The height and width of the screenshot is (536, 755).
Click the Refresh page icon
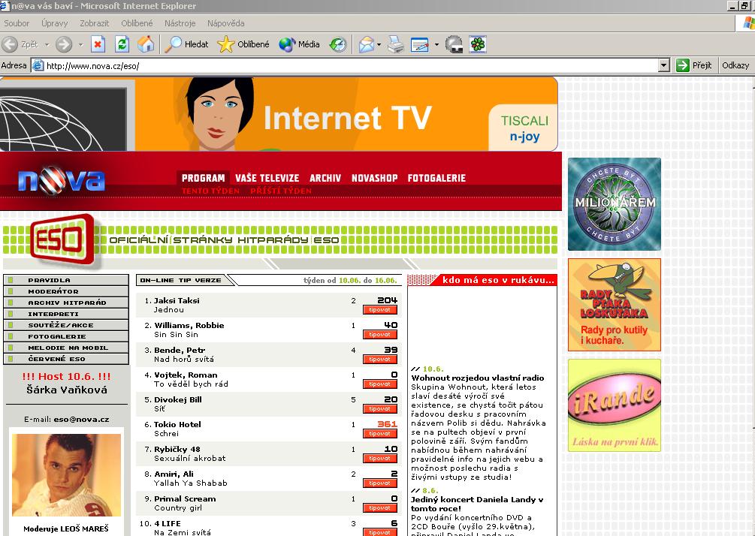[x=122, y=45]
